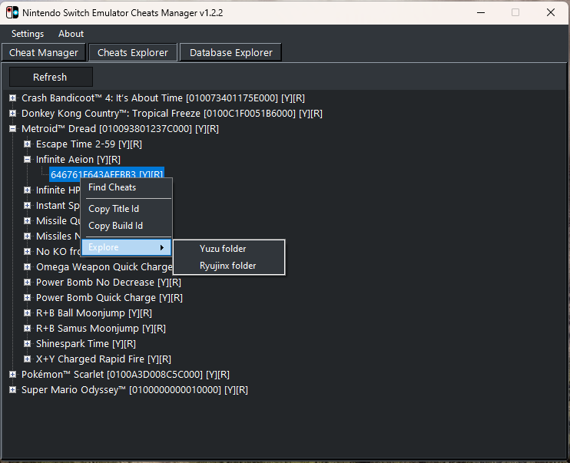Image resolution: width=570 pixels, height=463 pixels.
Task: Collapse the Infinite Aeion cheat node
Action: point(27,159)
